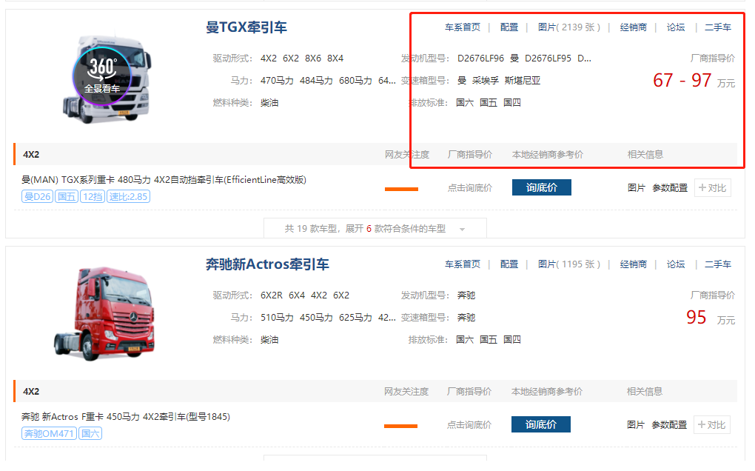The image size is (755, 471).
Task: Click 询底价 button for 曼TGX model
Action: click(x=542, y=188)
